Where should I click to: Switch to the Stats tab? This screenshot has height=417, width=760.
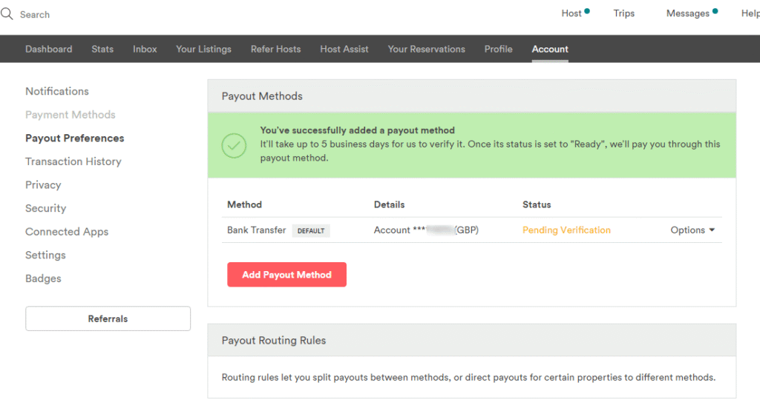[x=102, y=49]
